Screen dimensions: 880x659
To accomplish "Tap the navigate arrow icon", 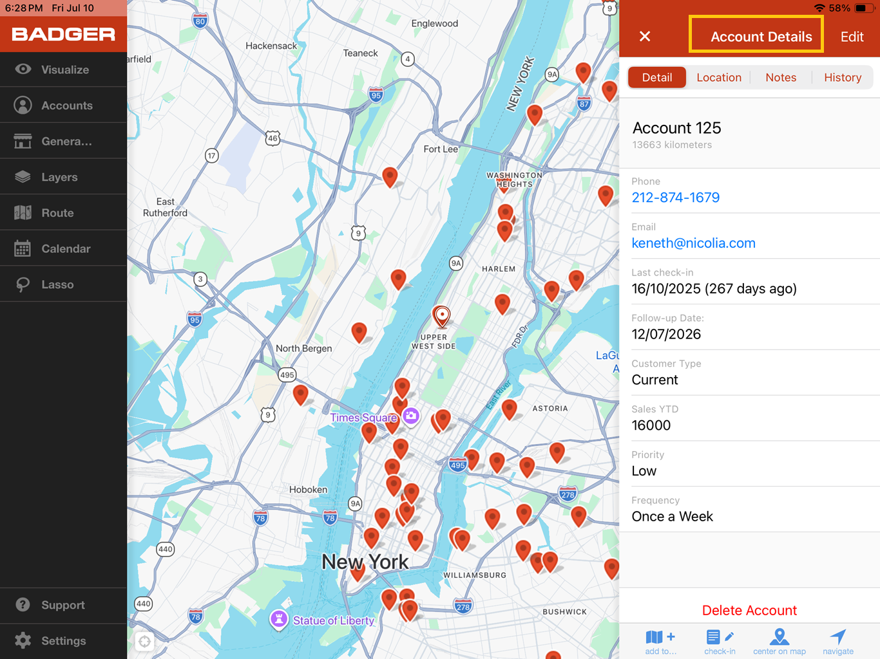I will pos(838,636).
